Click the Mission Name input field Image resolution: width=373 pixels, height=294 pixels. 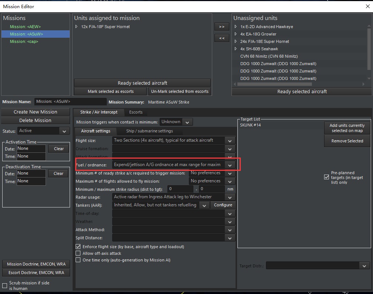pos(70,102)
